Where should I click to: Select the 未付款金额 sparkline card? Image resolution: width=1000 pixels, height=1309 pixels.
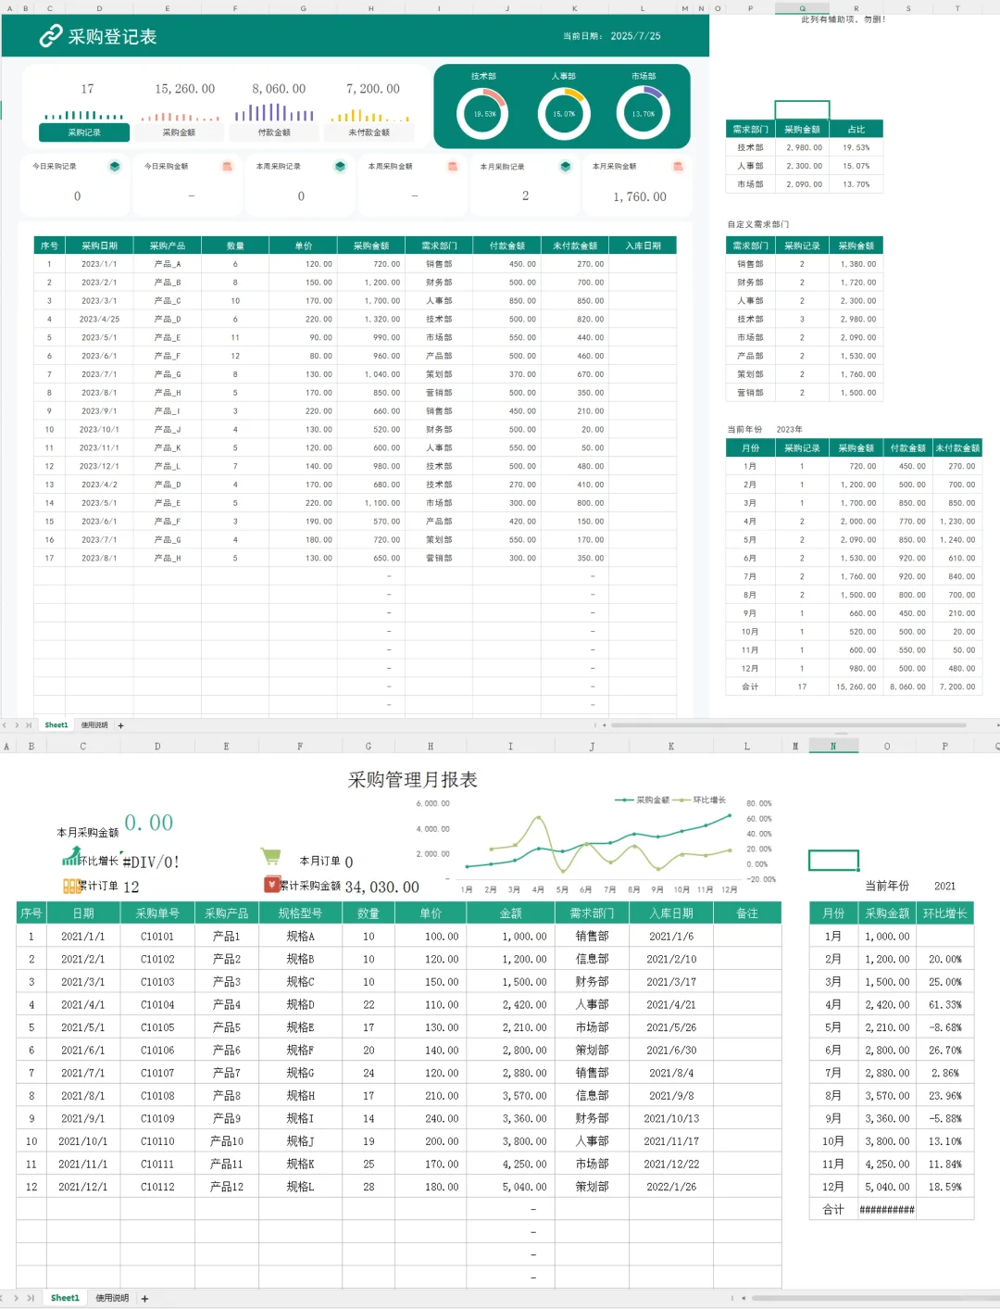(x=370, y=132)
